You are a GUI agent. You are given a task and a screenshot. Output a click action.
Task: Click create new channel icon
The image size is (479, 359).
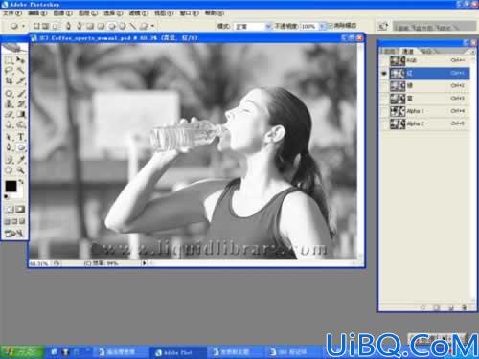[451, 307]
